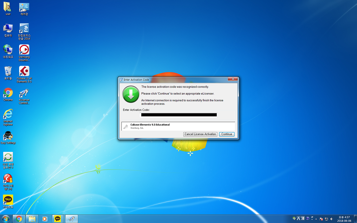Open the 제어판 control panel desktop icon
The image size is (357, 223).
24,9
